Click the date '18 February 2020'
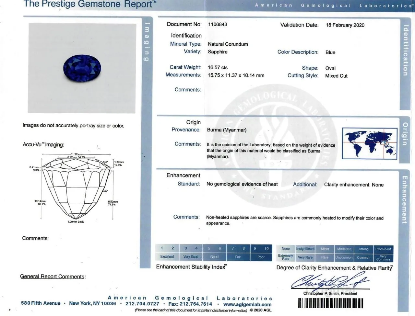 pos(345,25)
